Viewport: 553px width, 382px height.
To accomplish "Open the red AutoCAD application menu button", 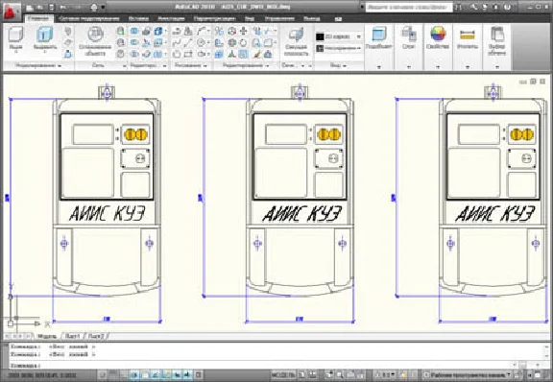I will (12, 11).
